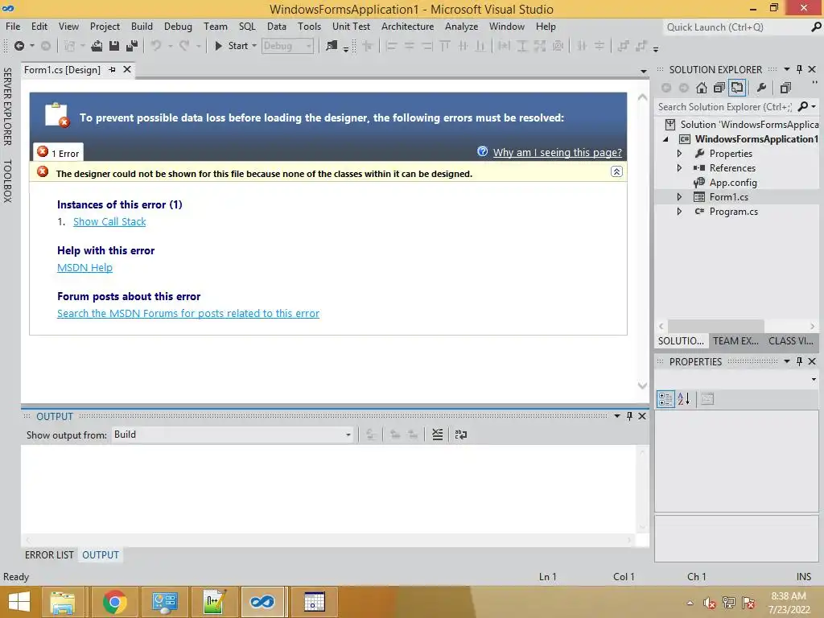Click the Quick Launch input field
824x618 pixels.
(735, 27)
